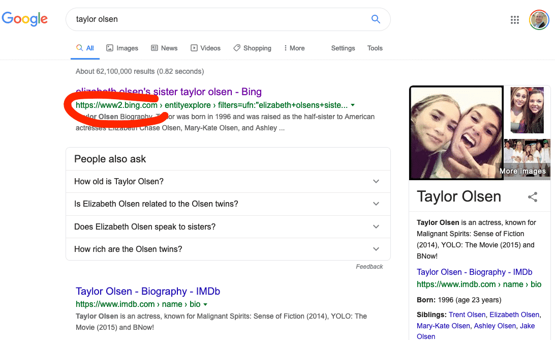Switch to the Images tab

[x=122, y=48]
